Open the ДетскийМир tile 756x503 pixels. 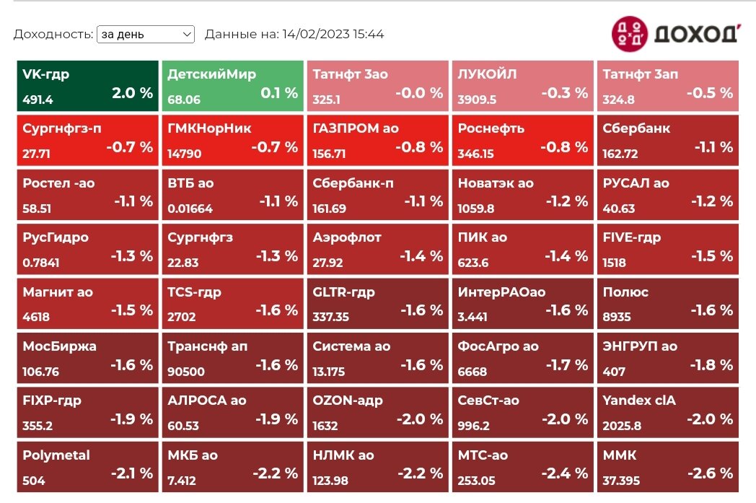pyautogui.click(x=233, y=86)
